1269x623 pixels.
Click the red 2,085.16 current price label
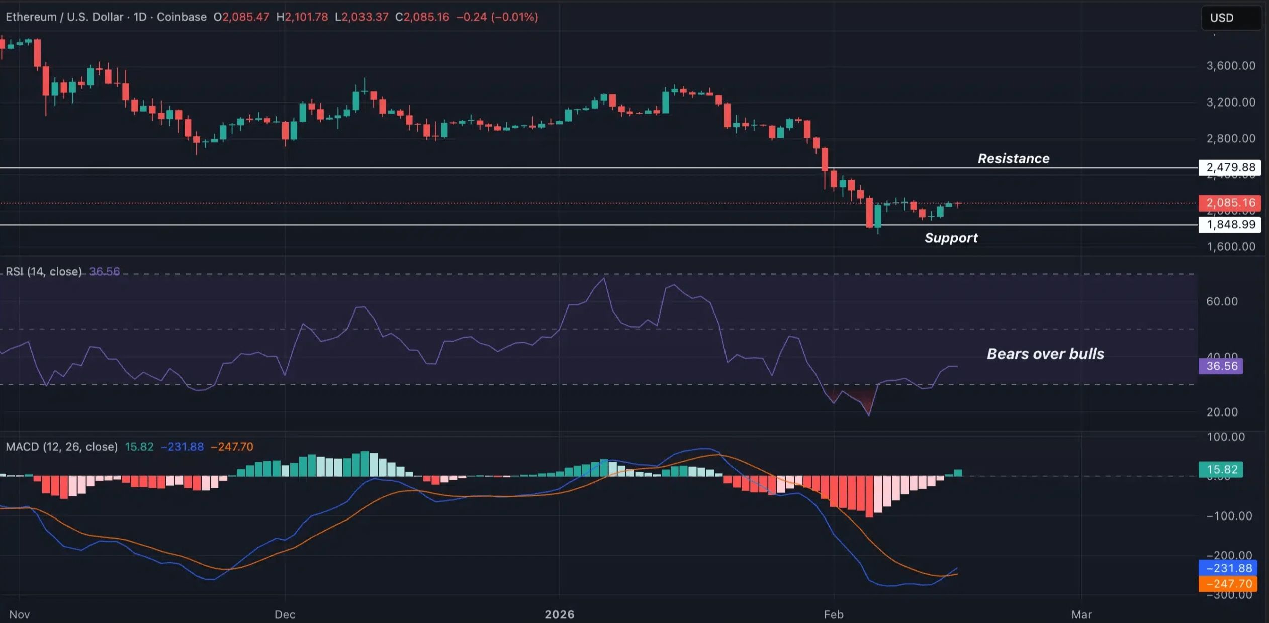pos(1230,203)
